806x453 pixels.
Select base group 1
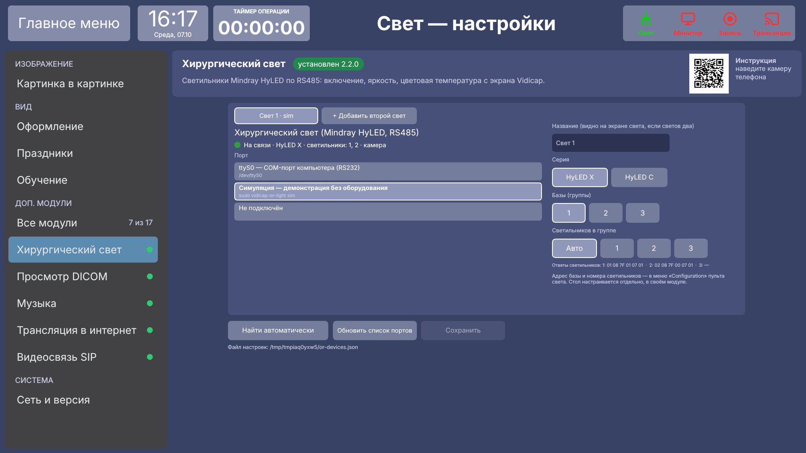[x=569, y=213]
